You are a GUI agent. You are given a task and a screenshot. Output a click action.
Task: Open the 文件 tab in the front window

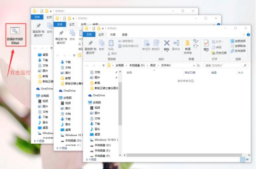pyautogui.click(x=89, y=35)
